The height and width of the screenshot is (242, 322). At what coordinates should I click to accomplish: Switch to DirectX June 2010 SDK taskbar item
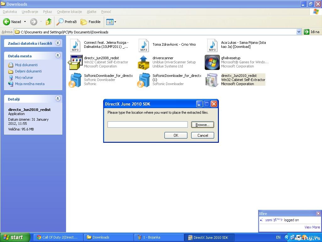[210, 238]
